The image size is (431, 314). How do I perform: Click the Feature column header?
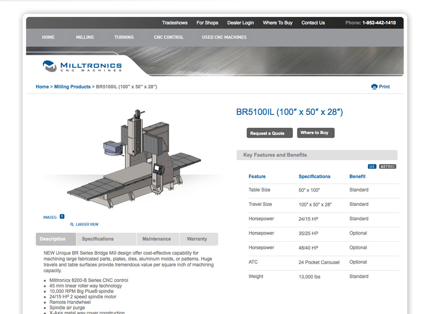[257, 177]
